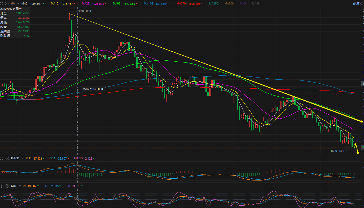Expand the KDJ indicator dropdown arrow
The width and height of the screenshot is (364, 208).
(20, 186)
